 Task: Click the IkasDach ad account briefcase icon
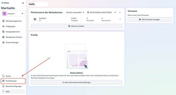pyautogui.click(x=35, y=19)
